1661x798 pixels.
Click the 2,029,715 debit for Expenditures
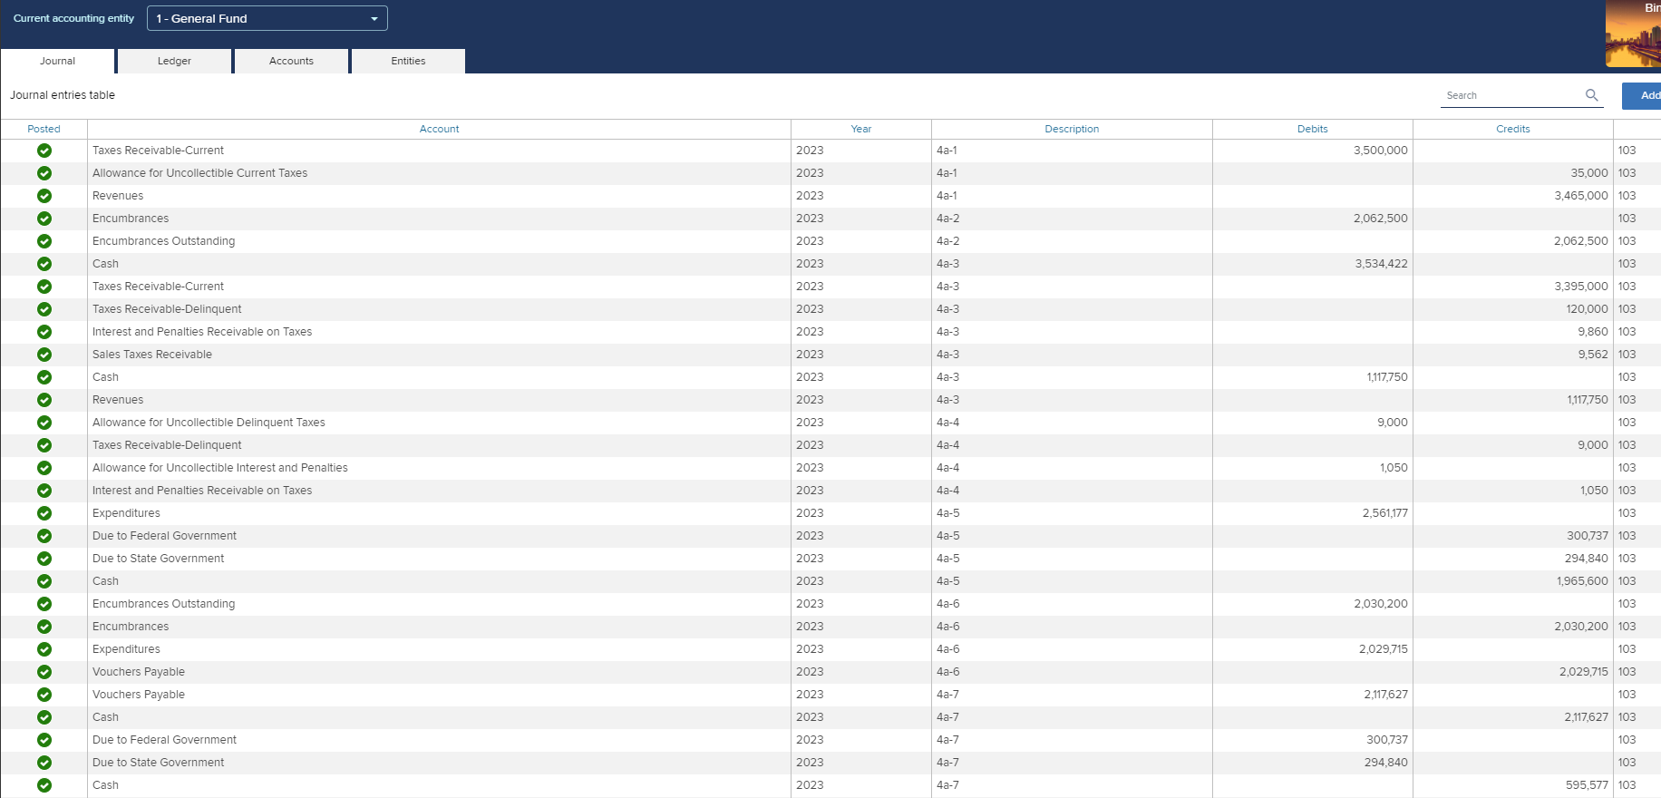[x=1313, y=649]
